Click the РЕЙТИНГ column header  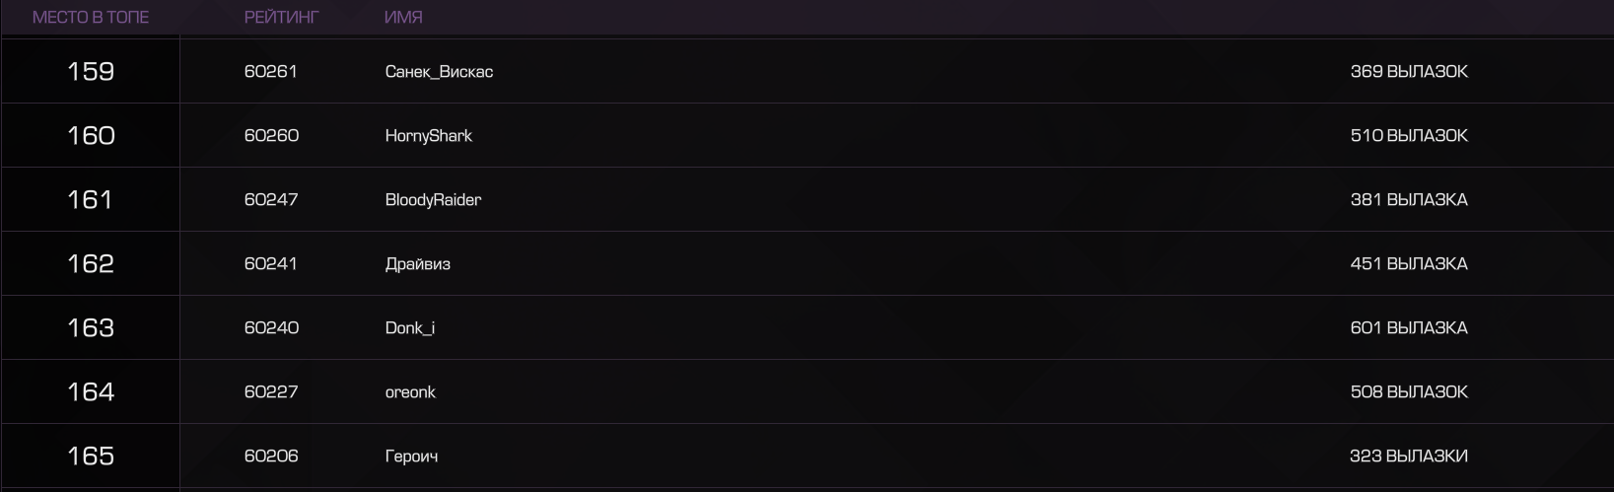pyautogui.click(x=282, y=17)
